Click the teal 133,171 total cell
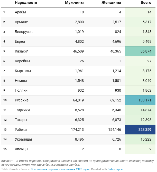Image resolution: width=157 pixels, height=172 pixels. click(140, 100)
